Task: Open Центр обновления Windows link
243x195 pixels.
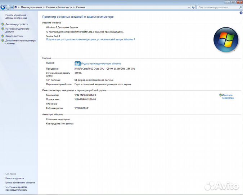Action: click(20, 183)
